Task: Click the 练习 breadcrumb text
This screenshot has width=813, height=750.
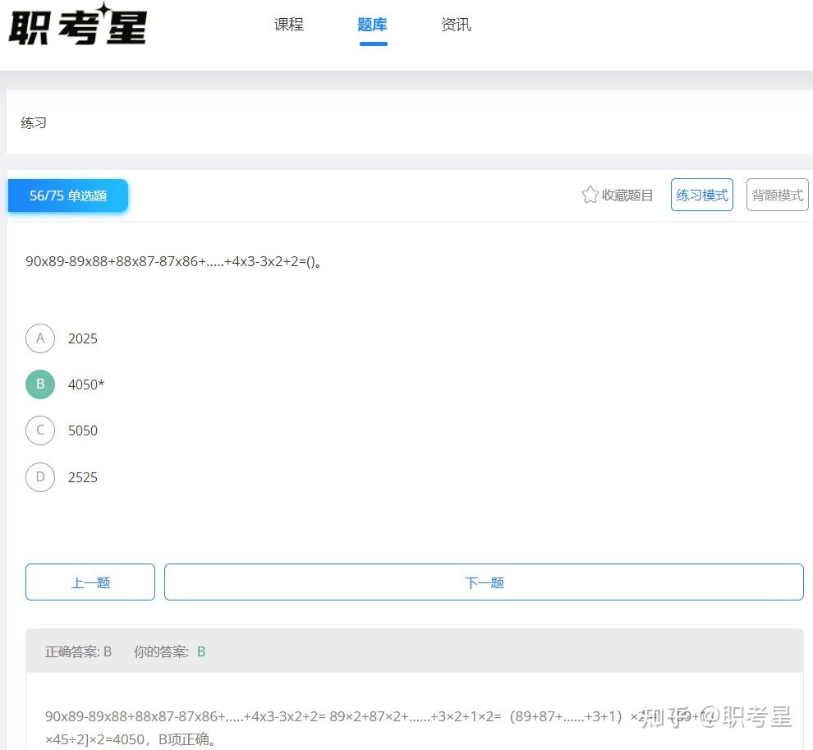Action: [x=34, y=122]
